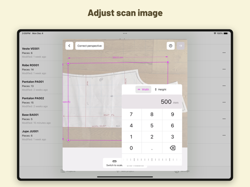Tap keypad digit 6
The height and width of the screenshot is (187, 250).
coord(173,126)
